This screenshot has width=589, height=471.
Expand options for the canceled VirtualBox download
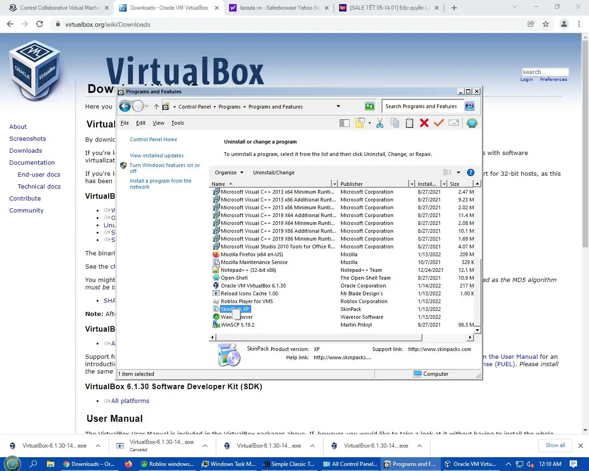205,445
